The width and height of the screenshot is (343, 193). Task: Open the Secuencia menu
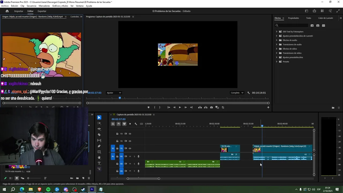(31, 6)
